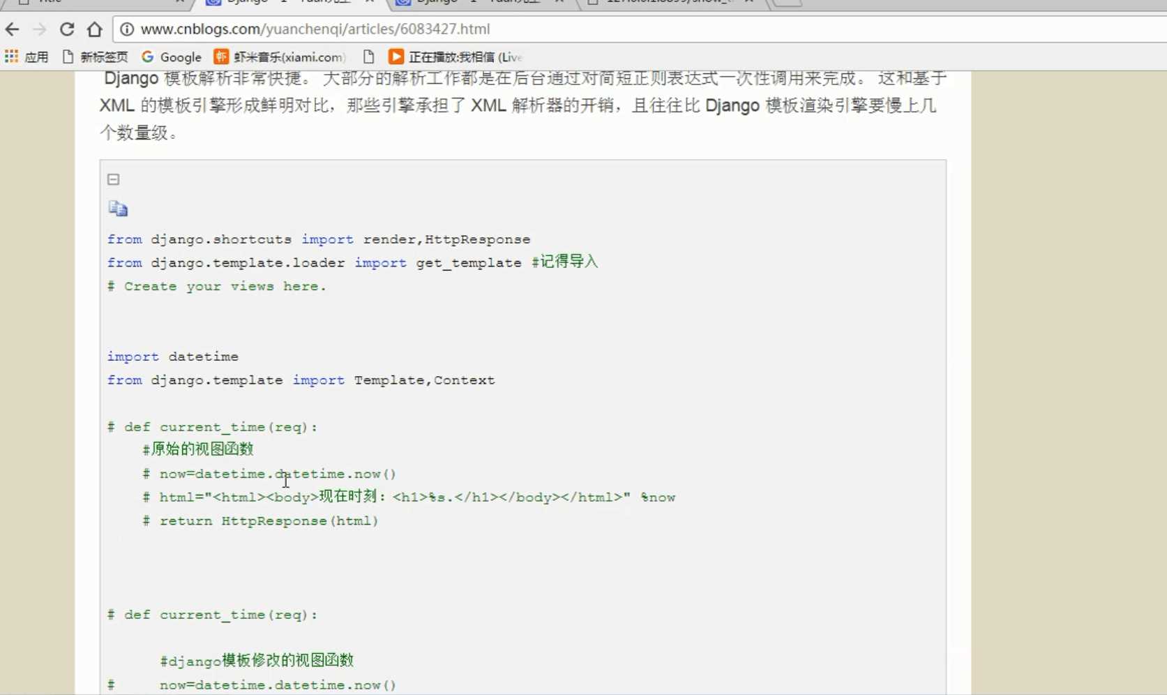Open the 新标签页 bookmark
Screen dimensions: 1167x695
point(95,57)
